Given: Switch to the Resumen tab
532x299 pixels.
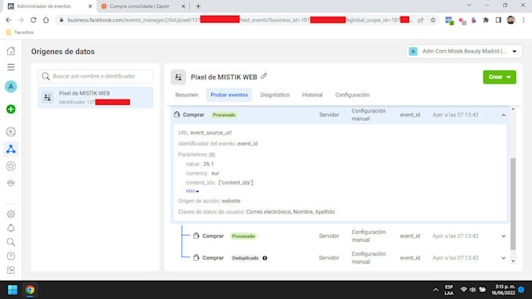Looking at the screenshot, I should coord(187,95).
